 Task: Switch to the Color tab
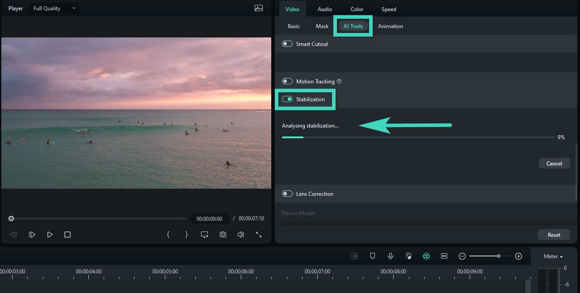[x=357, y=9]
